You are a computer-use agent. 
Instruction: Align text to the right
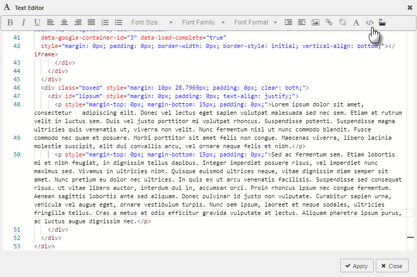pos(78,22)
